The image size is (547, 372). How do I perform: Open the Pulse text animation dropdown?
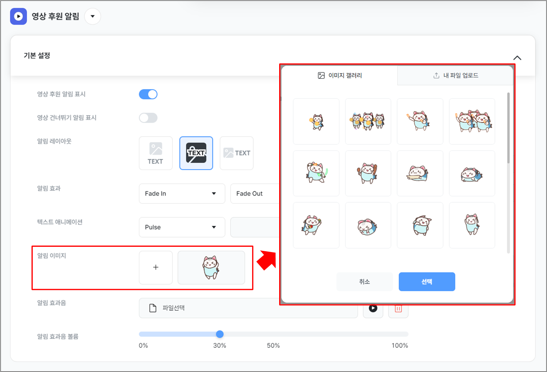182,227
